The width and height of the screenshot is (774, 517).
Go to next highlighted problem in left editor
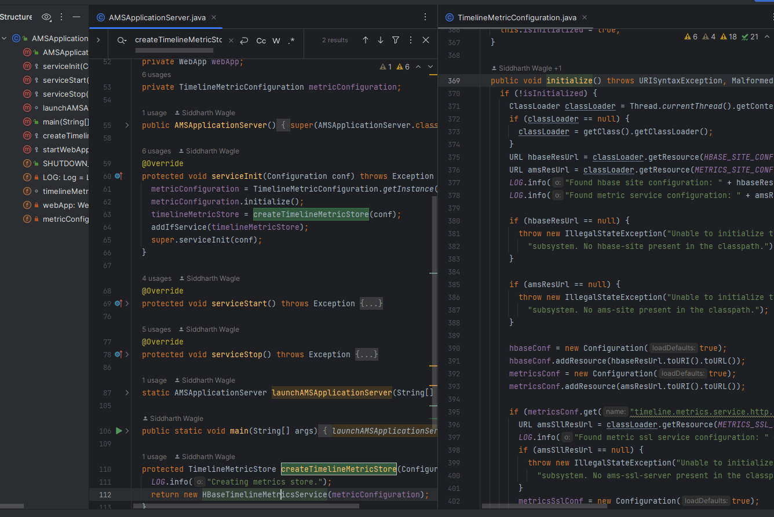(430, 67)
